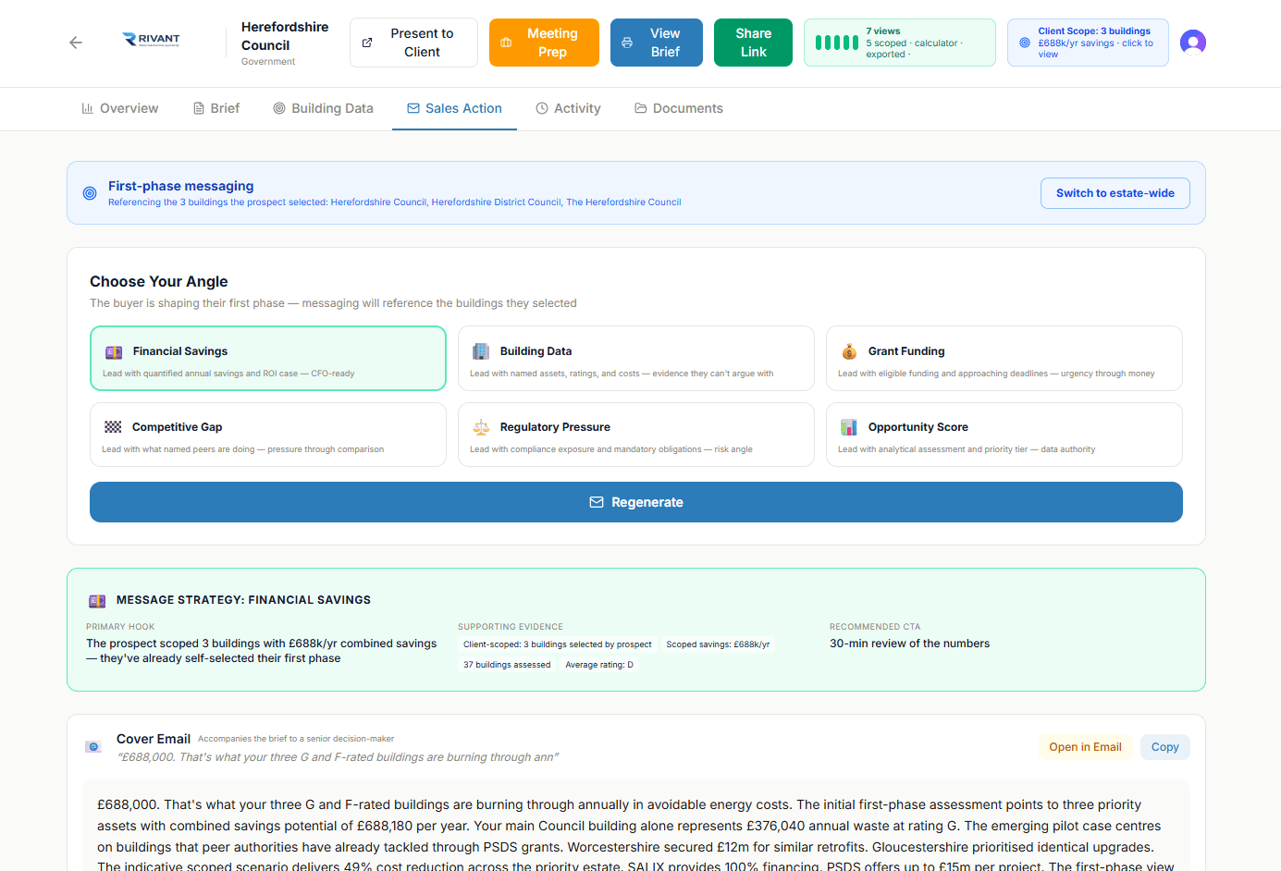Select the Grant Funding angle card
The image size is (1281, 871).
coord(1004,359)
